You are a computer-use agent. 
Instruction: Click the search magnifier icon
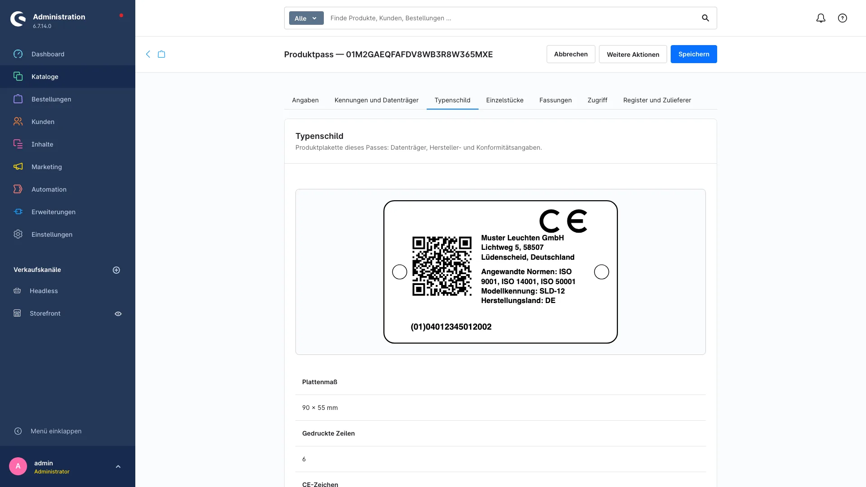coord(705,18)
